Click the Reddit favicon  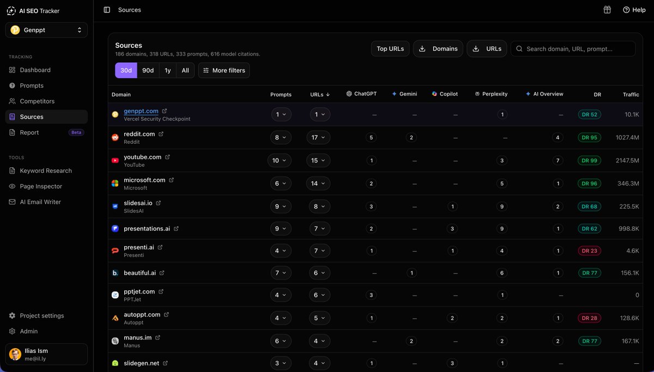point(115,137)
